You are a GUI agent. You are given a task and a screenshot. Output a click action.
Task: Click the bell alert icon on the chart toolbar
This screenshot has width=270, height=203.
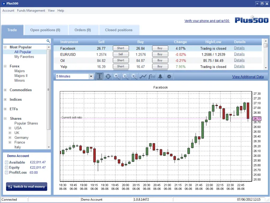160,76
